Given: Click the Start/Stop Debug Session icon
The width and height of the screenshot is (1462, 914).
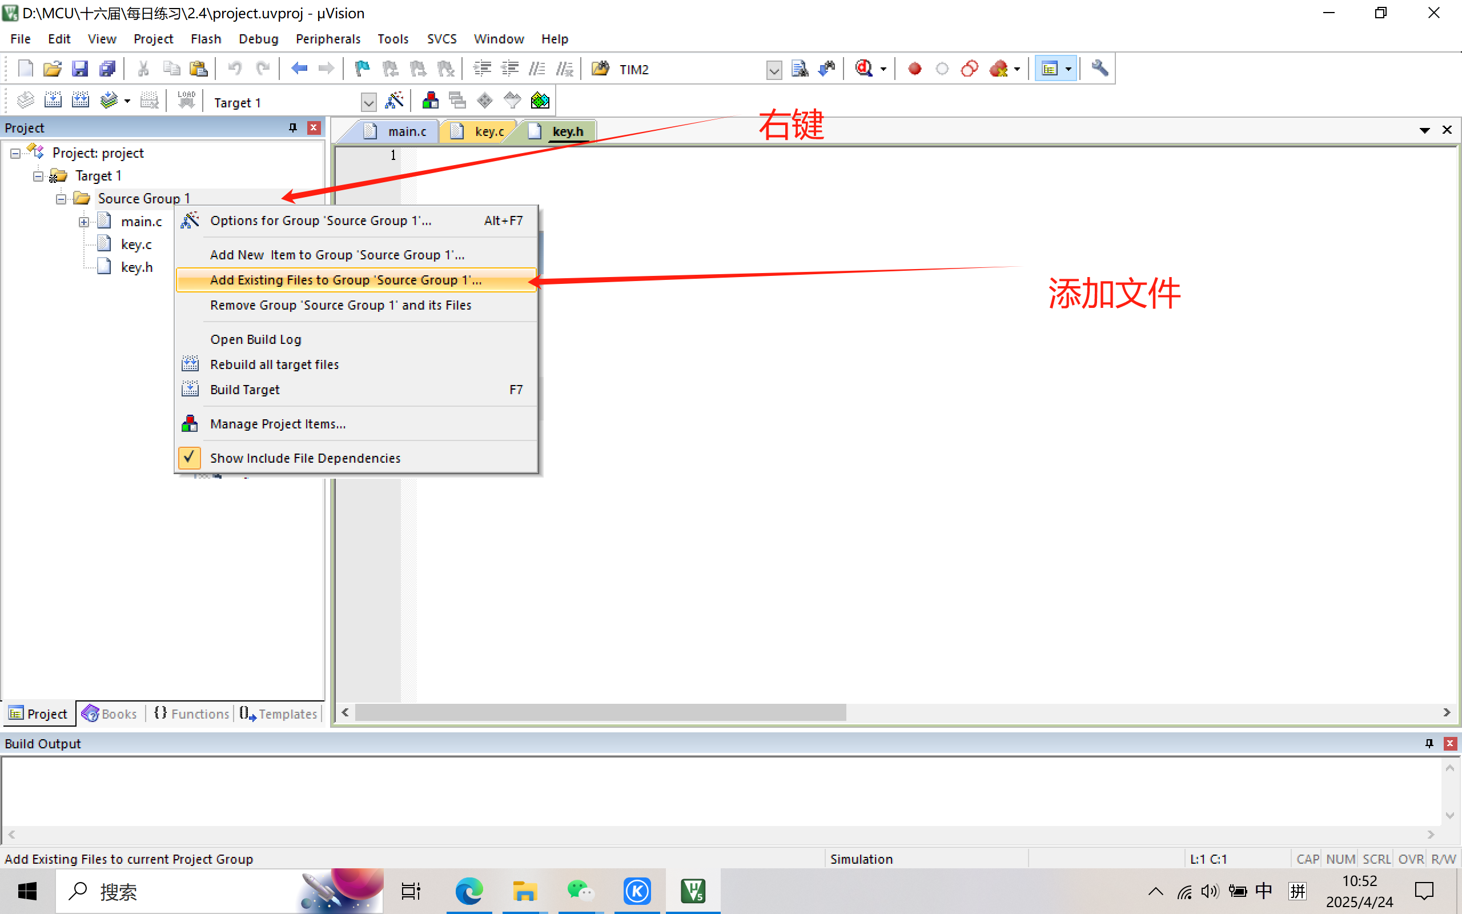Looking at the screenshot, I should tap(865, 69).
